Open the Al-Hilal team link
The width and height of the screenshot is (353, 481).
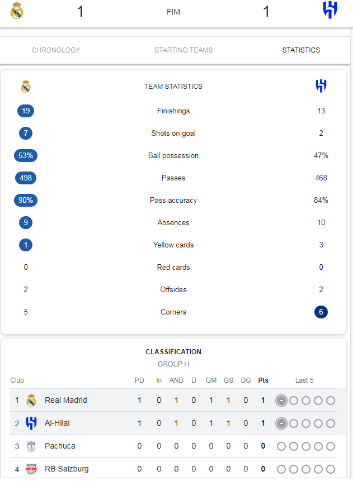(x=57, y=423)
